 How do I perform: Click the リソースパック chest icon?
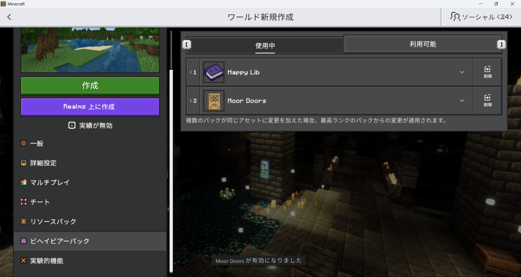tap(24, 222)
